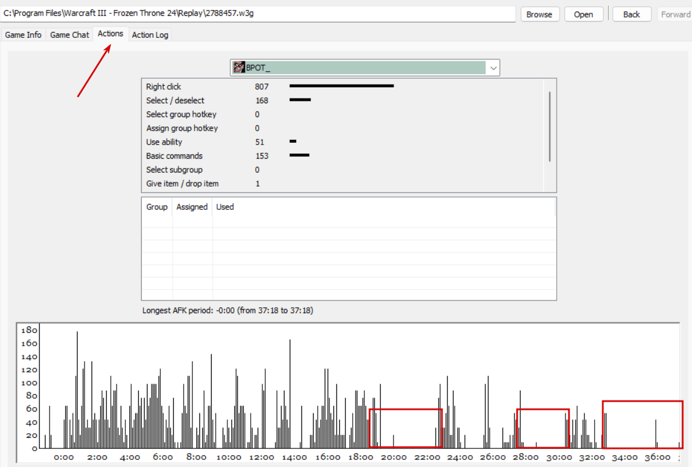Select the Select subgroup row
The image size is (692, 467).
click(x=343, y=170)
